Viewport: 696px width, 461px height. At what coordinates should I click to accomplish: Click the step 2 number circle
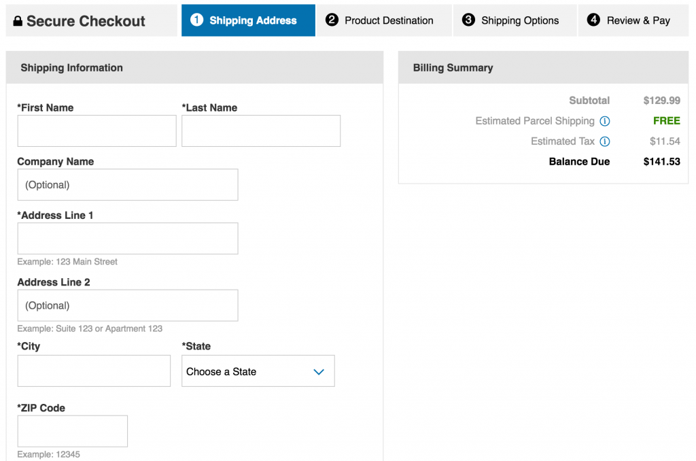(x=332, y=20)
